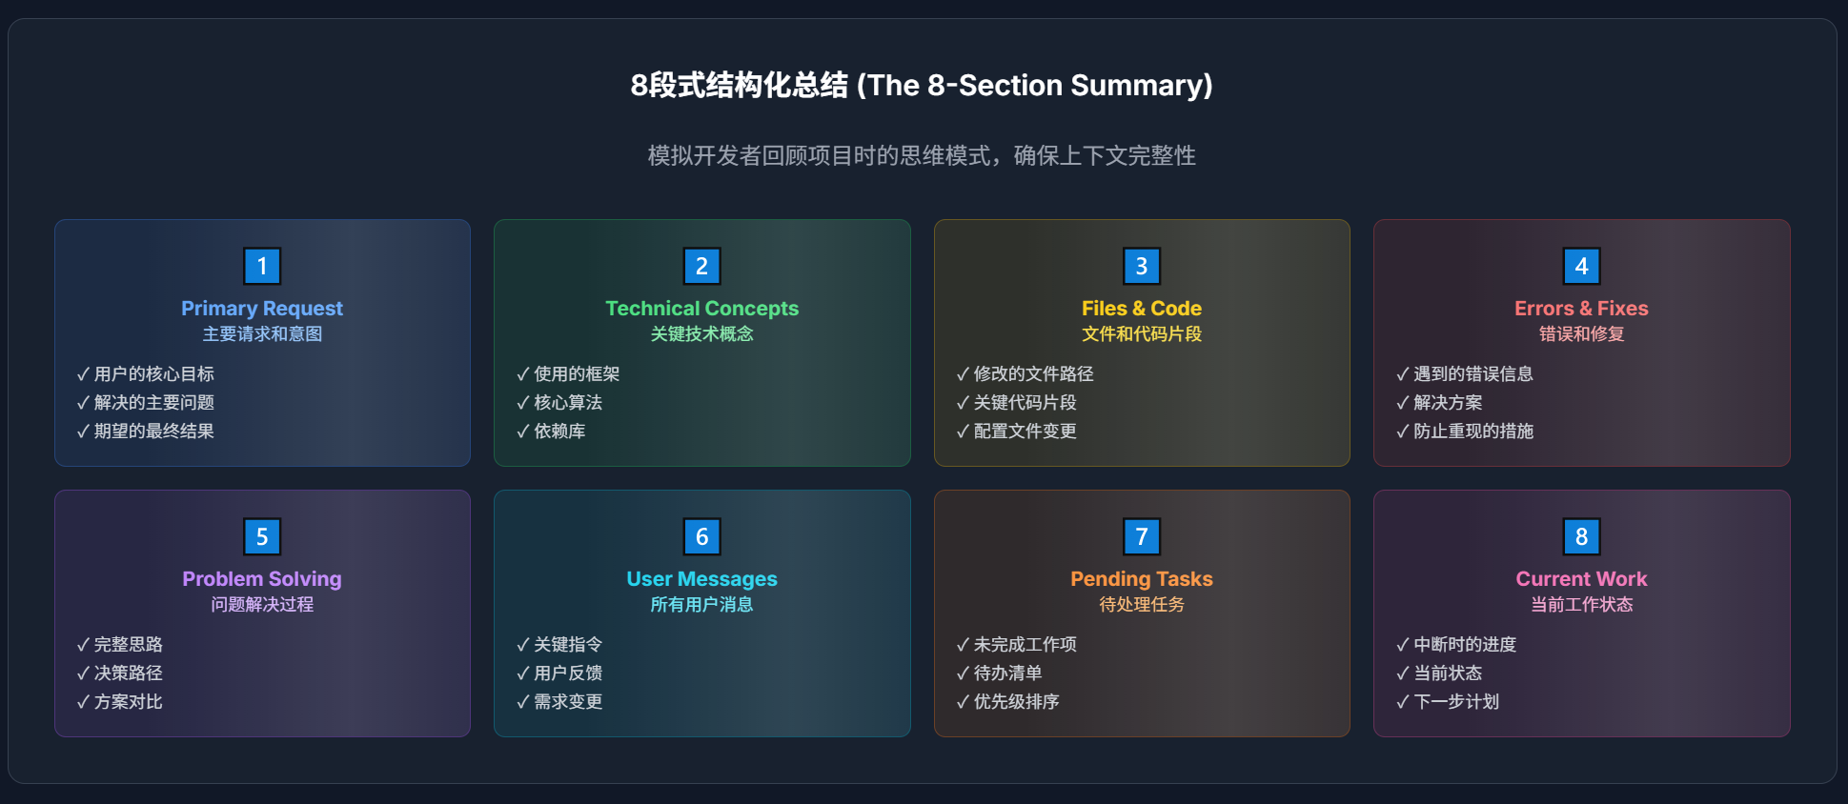
Task: Click the number 7 badge icon
Action: point(1141,536)
